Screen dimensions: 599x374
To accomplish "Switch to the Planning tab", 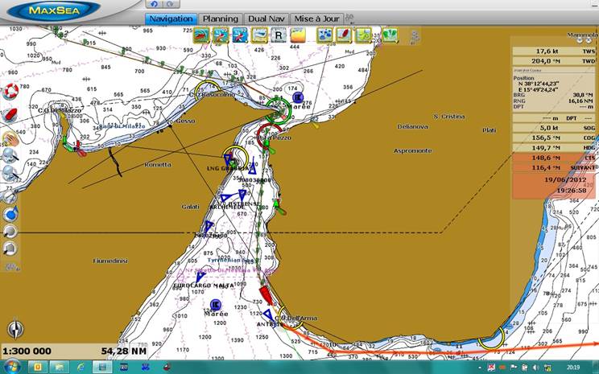I will coord(221,18).
